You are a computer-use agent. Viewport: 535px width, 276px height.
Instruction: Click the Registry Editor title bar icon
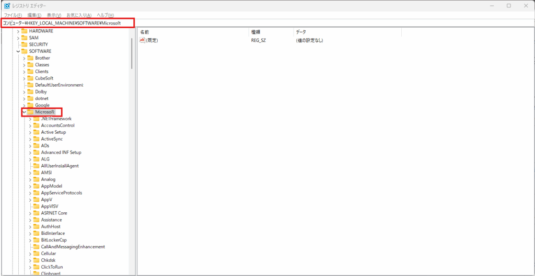click(x=7, y=6)
